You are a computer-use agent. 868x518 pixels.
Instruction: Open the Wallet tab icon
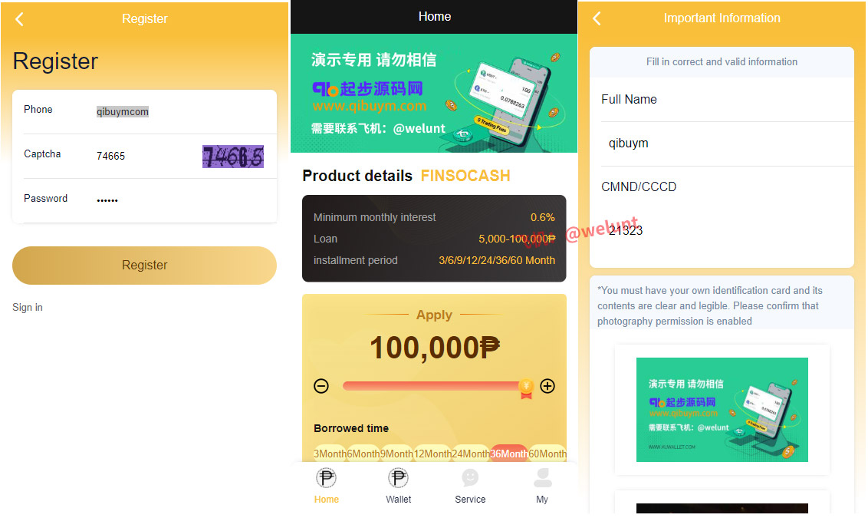coord(398,477)
